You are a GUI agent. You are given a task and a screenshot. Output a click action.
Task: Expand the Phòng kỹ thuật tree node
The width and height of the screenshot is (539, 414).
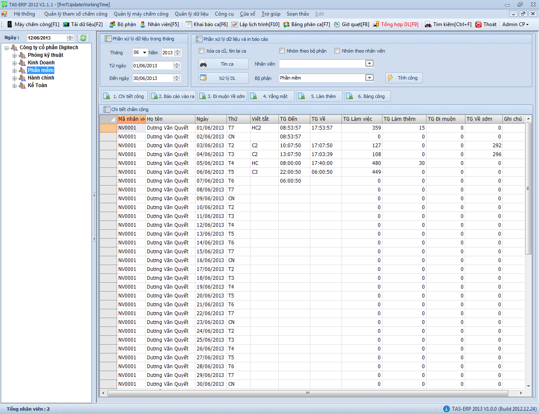pos(14,56)
